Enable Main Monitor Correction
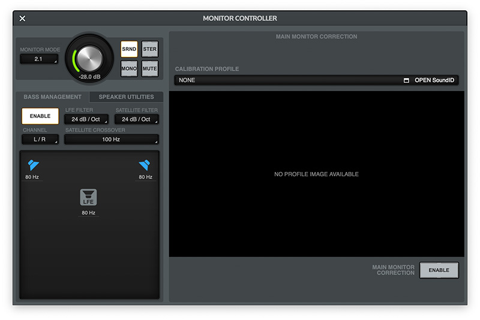The width and height of the screenshot is (480, 320). [x=439, y=270]
